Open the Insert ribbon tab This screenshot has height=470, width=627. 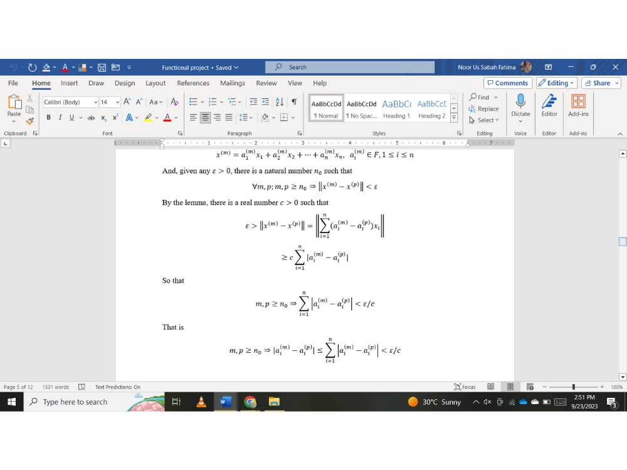[x=69, y=83]
